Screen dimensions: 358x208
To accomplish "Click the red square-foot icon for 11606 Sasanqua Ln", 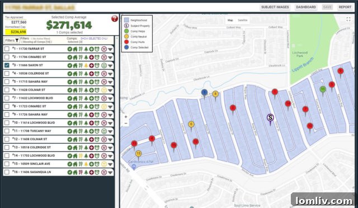I will (x=81, y=172).
